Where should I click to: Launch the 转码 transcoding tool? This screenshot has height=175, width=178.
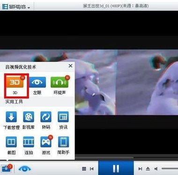pyautogui.click(x=46, y=117)
